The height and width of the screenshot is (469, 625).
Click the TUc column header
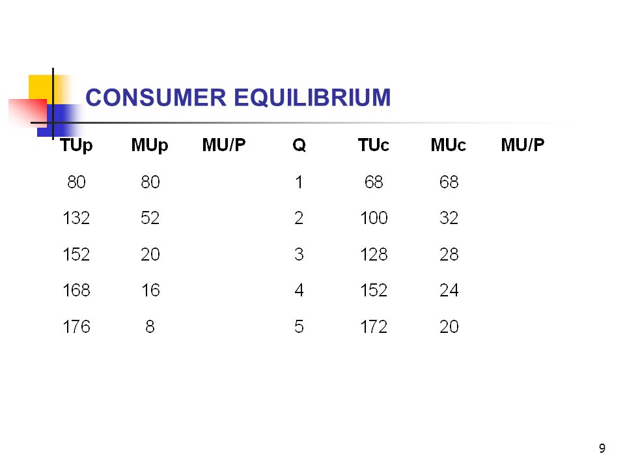[x=374, y=145]
